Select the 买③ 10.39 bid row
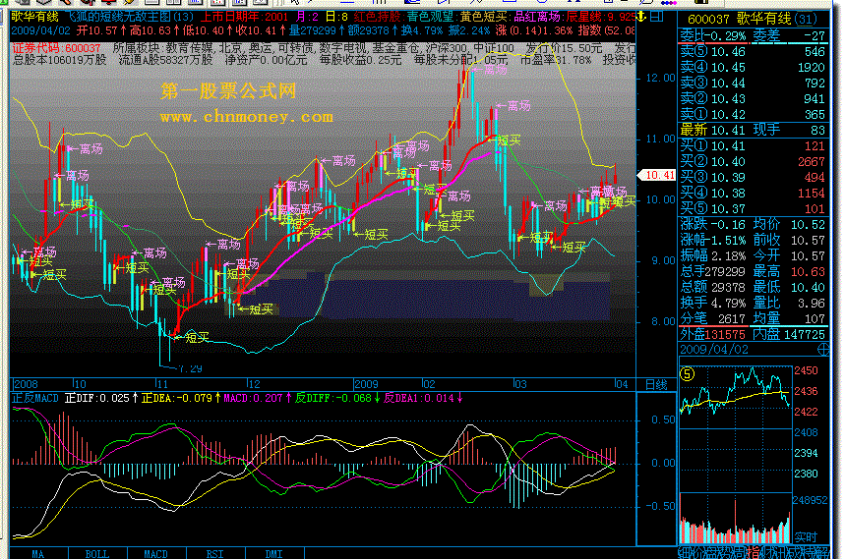The width and height of the screenshot is (845, 559). 753,177
